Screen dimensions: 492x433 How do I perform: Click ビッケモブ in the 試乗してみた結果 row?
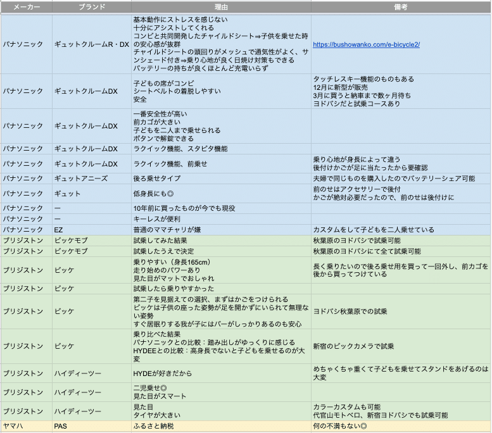[92, 241]
